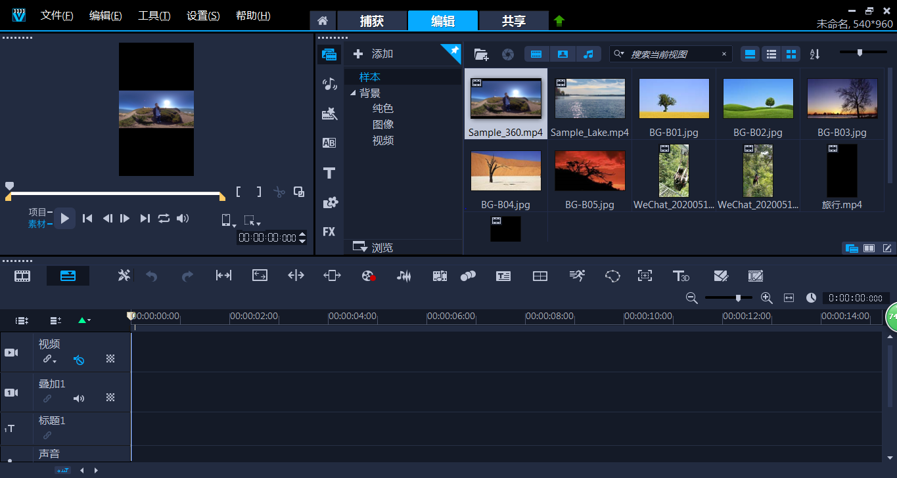The height and width of the screenshot is (478, 897).
Task: Toggle audio files display in library
Action: coord(588,54)
